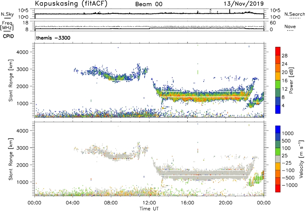Viewport: 305px width, 211px height.
Task: Click the 'Time UT' axis label
Action: click(149, 209)
